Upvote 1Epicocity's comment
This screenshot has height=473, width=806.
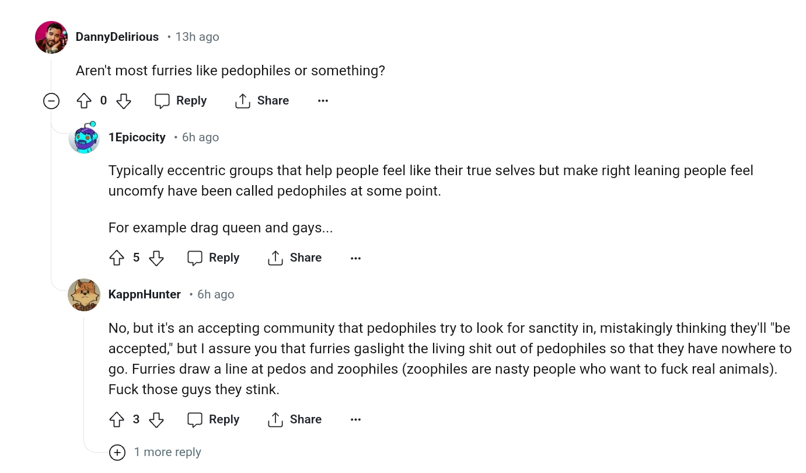click(117, 258)
